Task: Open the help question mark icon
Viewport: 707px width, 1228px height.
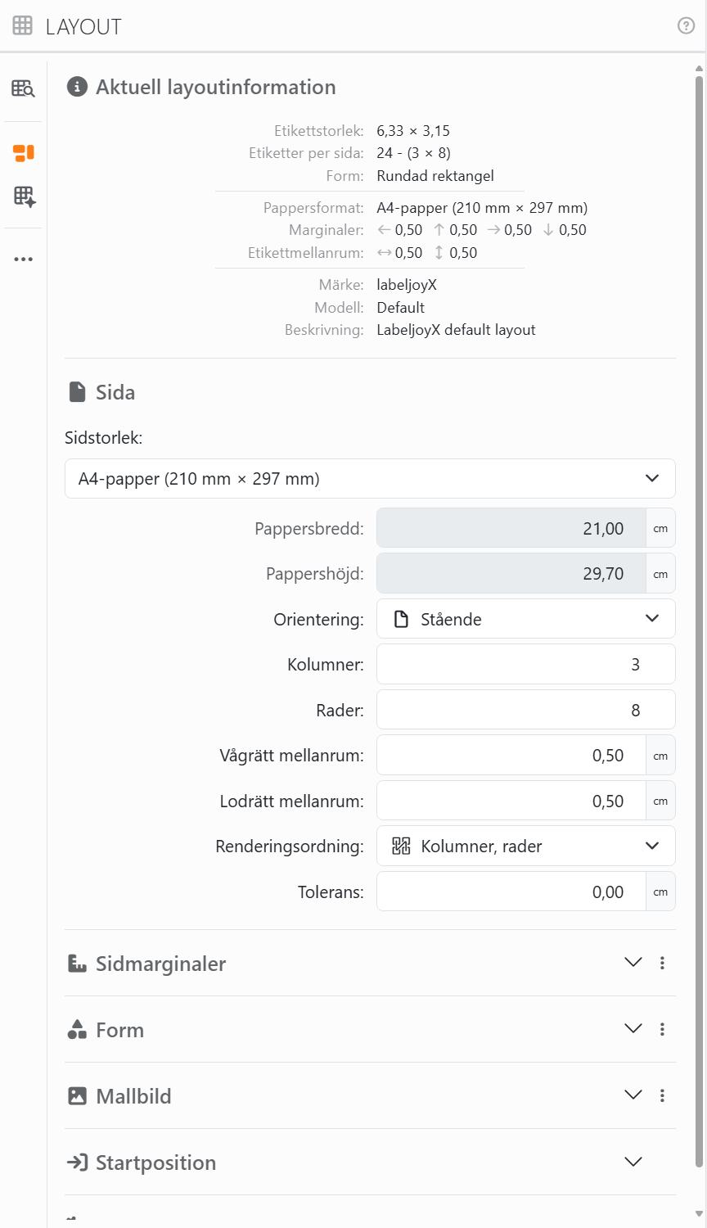Action: [687, 26]
